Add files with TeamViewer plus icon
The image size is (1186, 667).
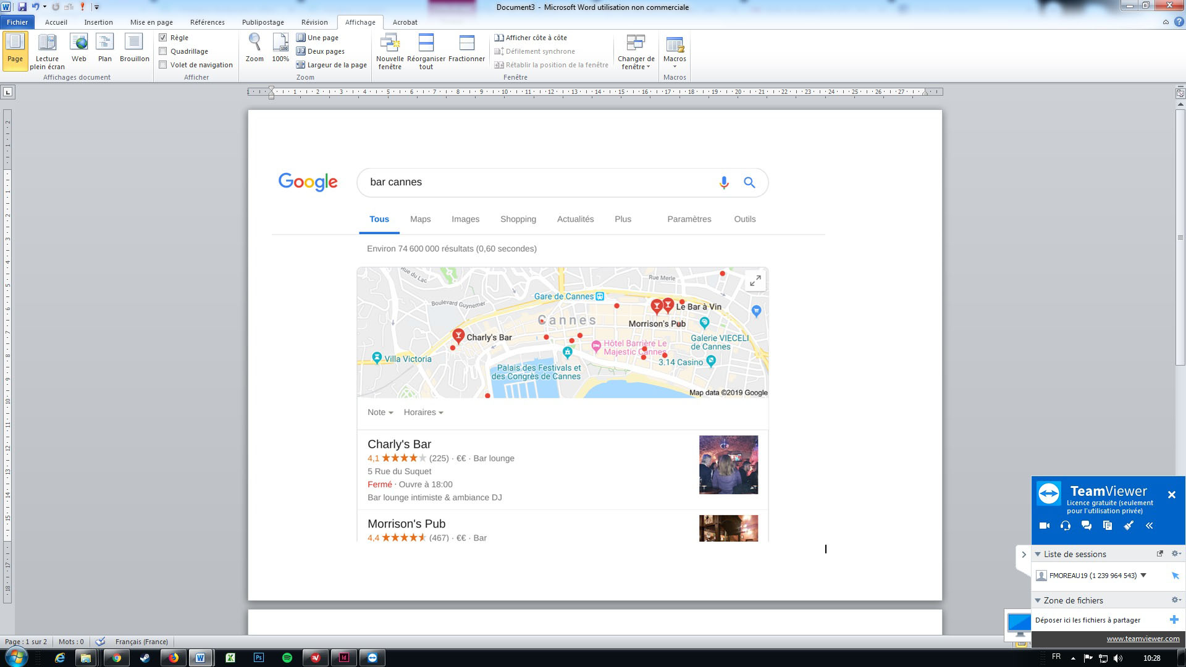[1174, 619]
